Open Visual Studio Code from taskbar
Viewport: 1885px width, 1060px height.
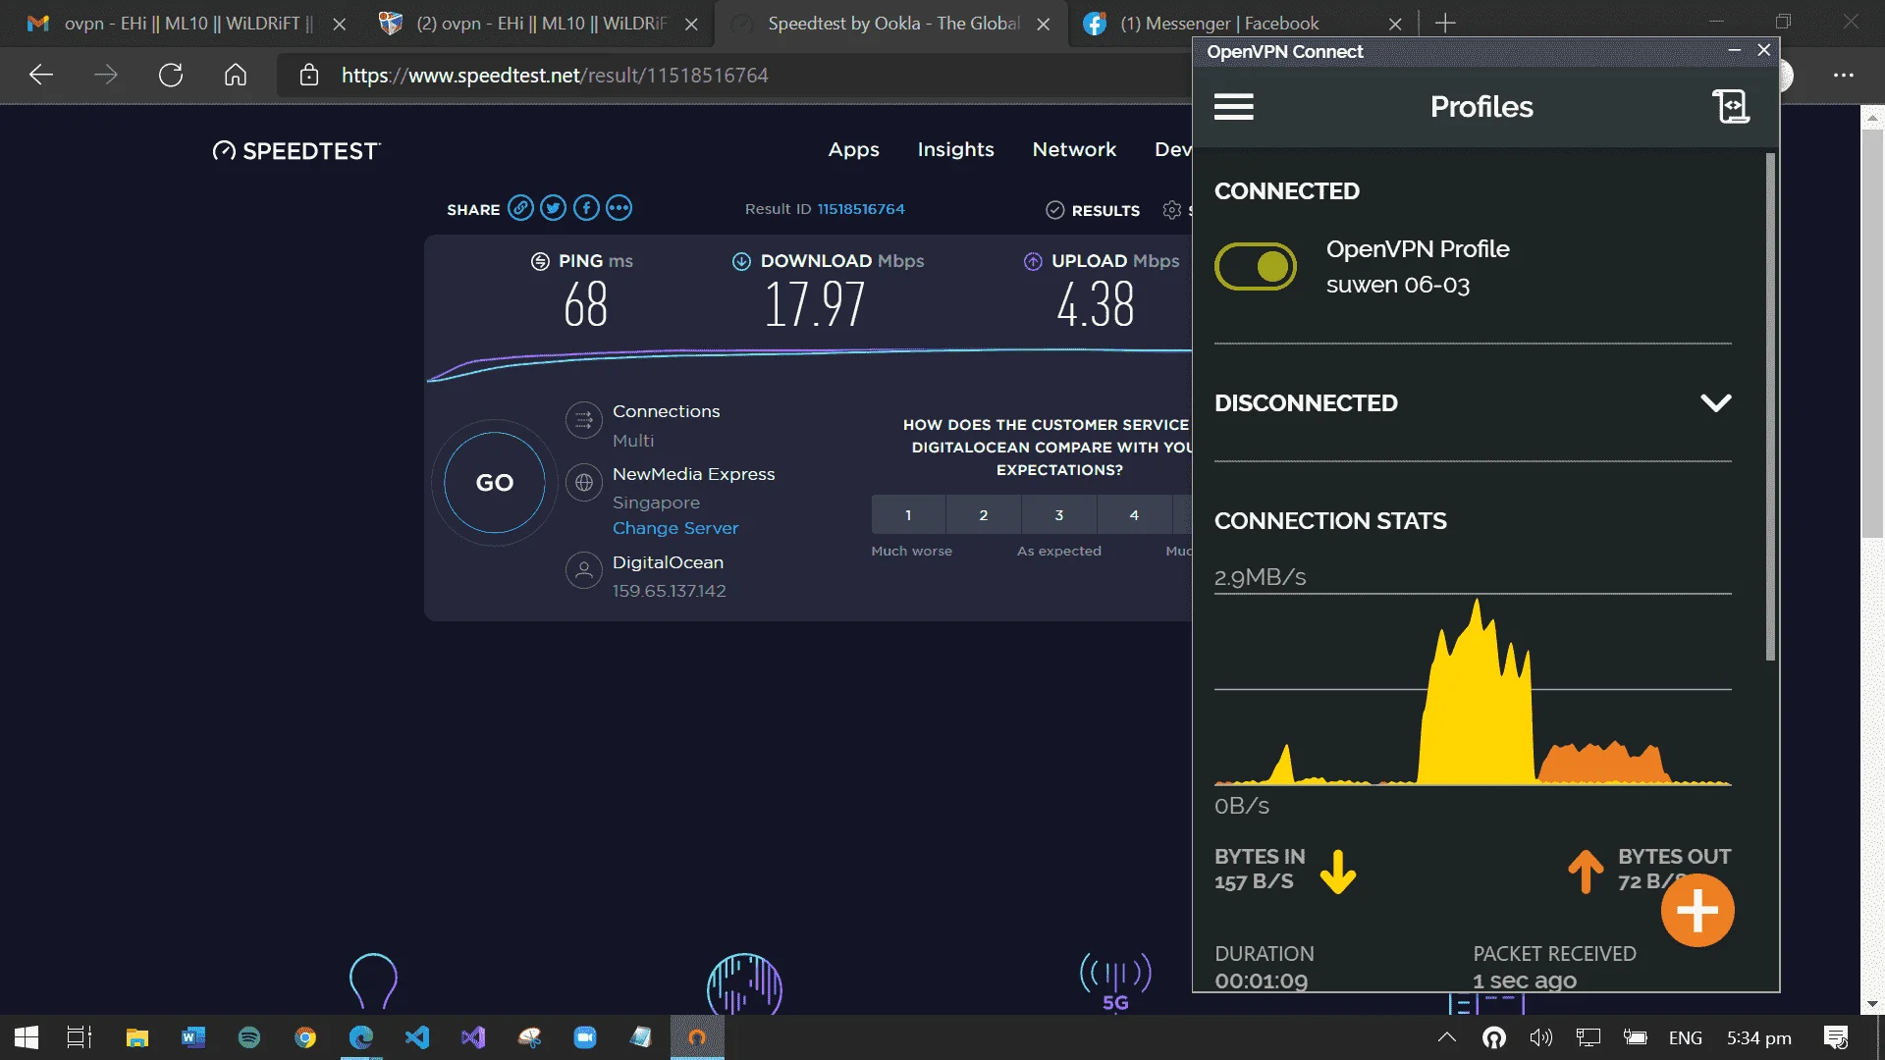click(x=417, y=1037)
